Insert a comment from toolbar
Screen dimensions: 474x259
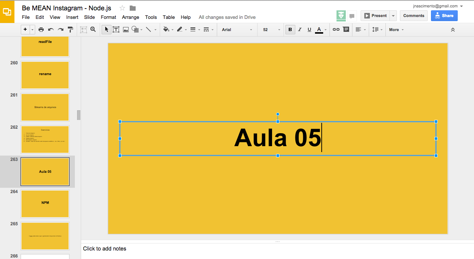346,30
